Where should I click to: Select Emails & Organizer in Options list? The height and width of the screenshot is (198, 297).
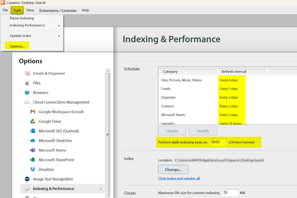click(49, 73)
